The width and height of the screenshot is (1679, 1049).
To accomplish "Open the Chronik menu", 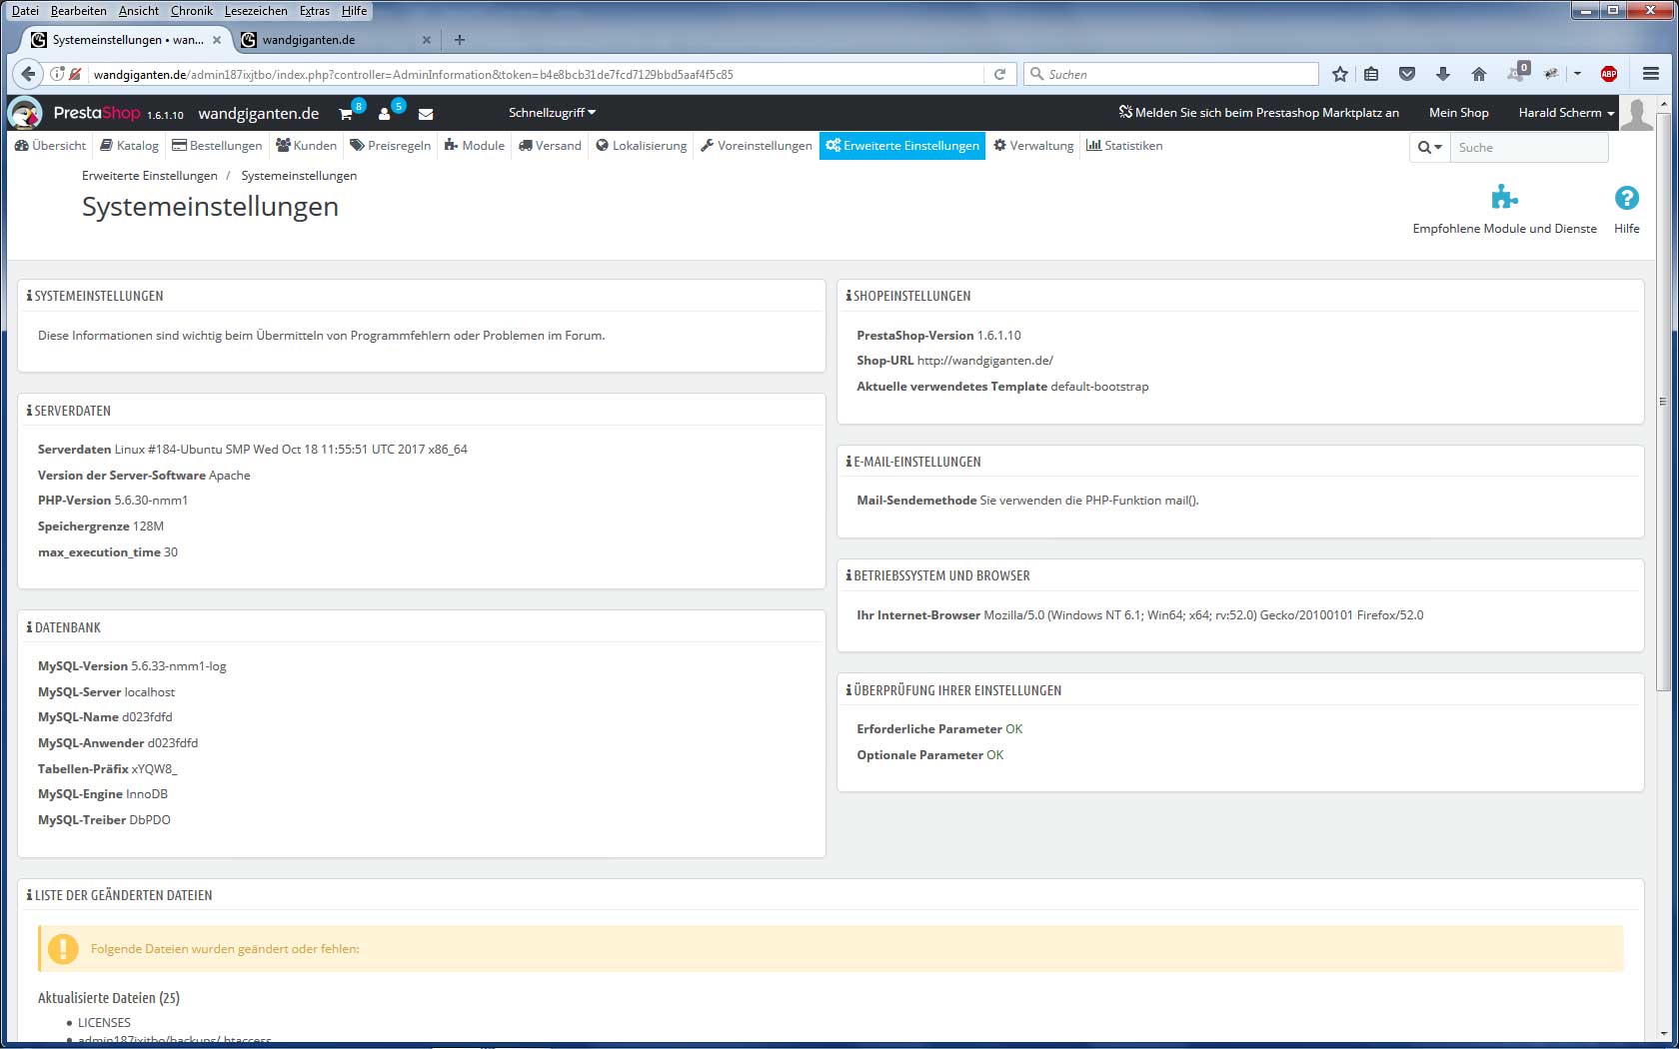I will tap(191, 11).
